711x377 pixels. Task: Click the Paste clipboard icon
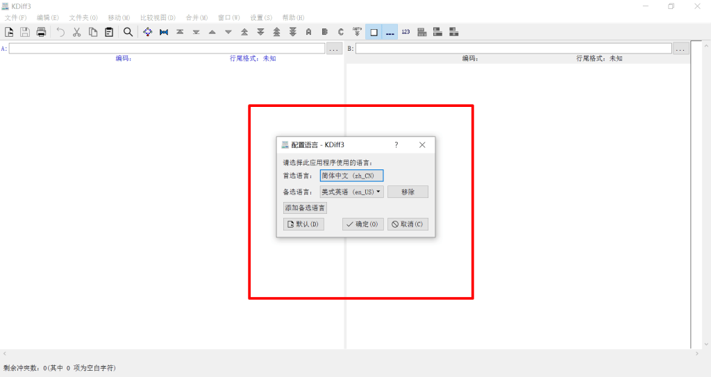(x=109, y=32)
